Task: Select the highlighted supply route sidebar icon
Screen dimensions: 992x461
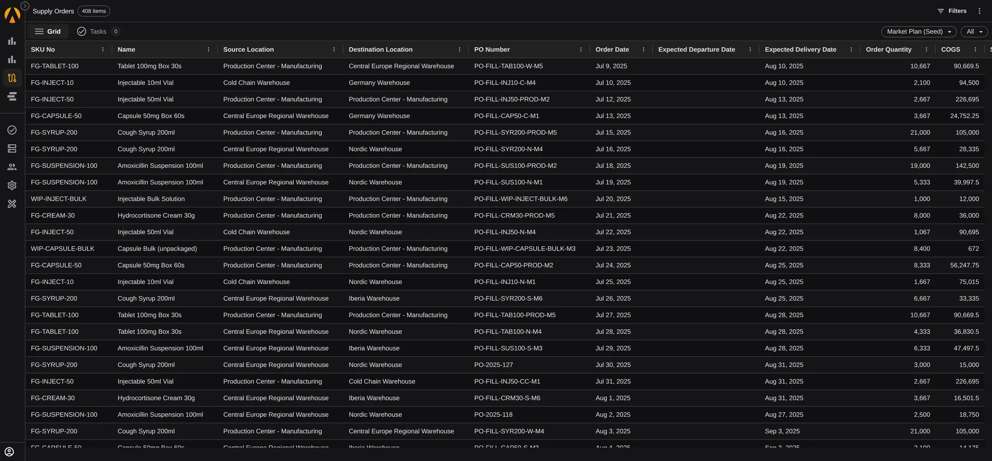Action: 12,78
